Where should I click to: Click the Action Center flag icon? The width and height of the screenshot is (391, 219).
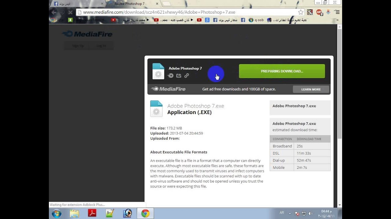point(297,214)
